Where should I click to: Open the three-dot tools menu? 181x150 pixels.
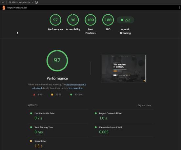pyautogui.click(x=179, y=7)
